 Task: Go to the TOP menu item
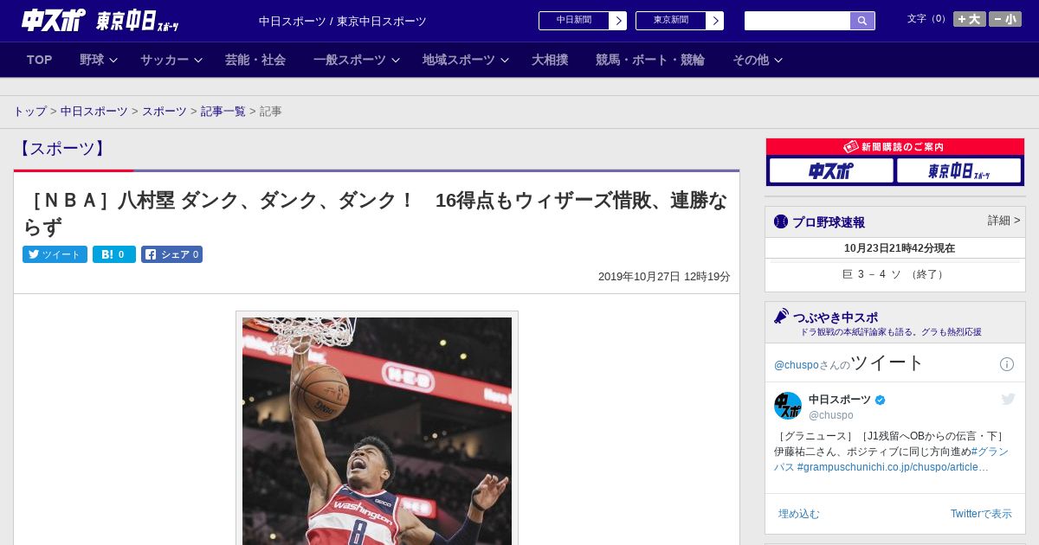point(40,60)
